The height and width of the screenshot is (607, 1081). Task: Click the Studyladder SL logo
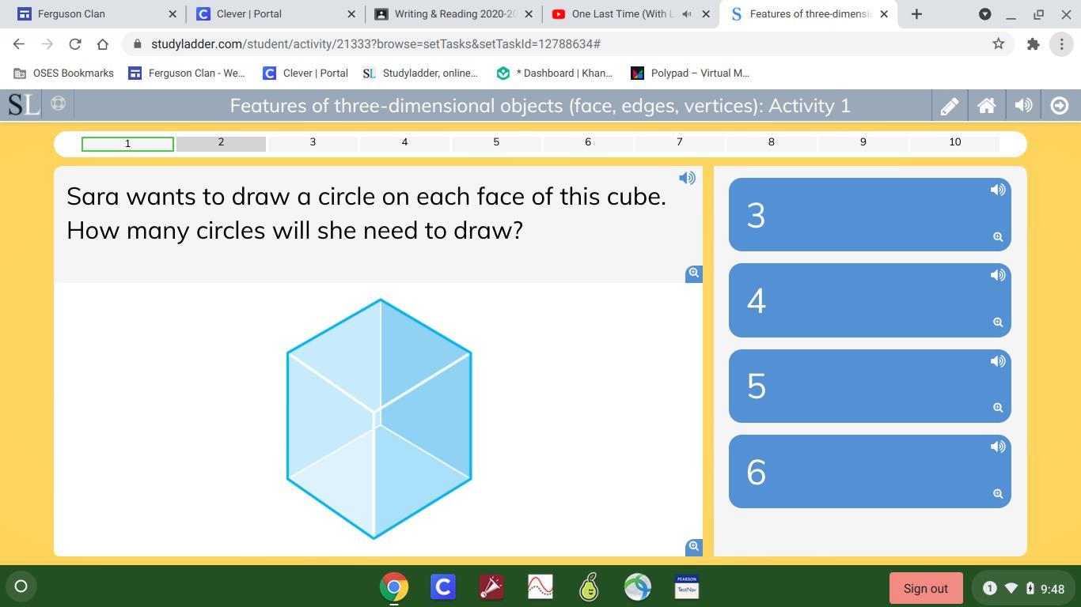(24, 104)
